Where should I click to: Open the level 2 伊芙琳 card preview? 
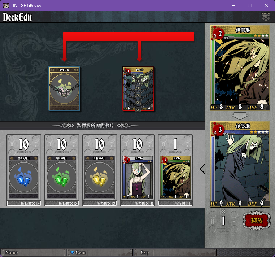click(240, 68)
